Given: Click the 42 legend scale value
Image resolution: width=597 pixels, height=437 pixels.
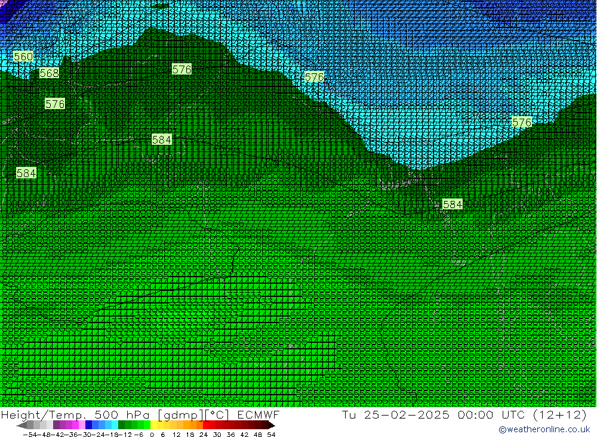Looking at the screenshot, I should 244,435.
